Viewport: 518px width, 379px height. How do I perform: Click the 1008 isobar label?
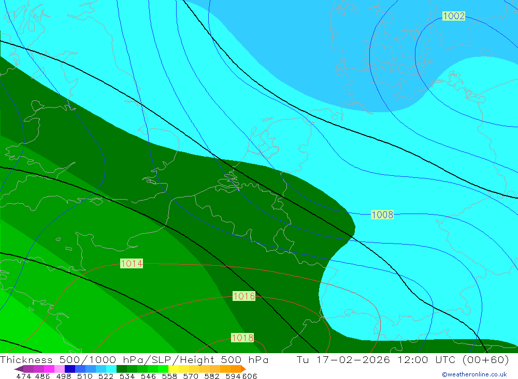pyautogui.click(x=382, y=215)
